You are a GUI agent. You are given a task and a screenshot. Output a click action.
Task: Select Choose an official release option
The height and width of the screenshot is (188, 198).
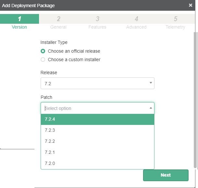(x=43, y=51)
